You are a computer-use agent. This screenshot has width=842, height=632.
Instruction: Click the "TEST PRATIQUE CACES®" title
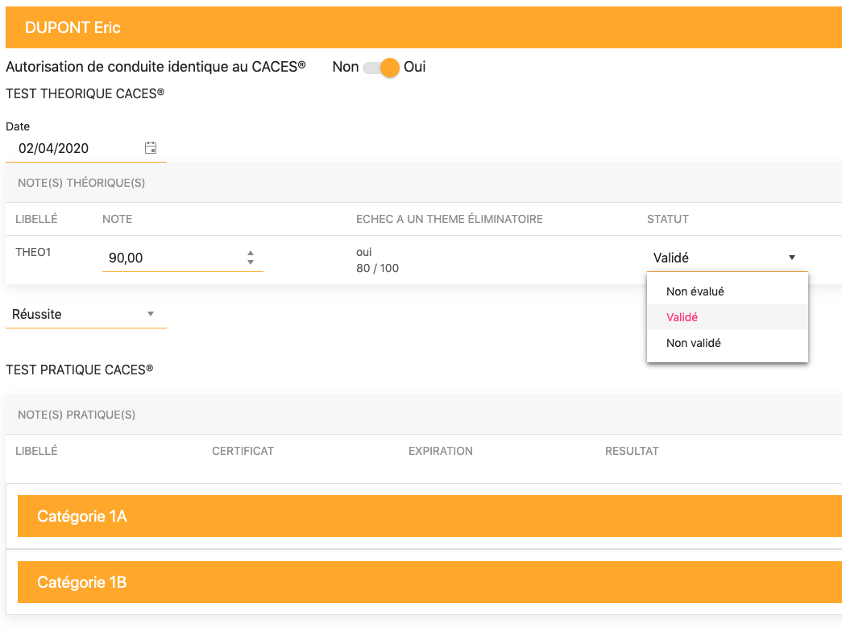click(80, 370)
